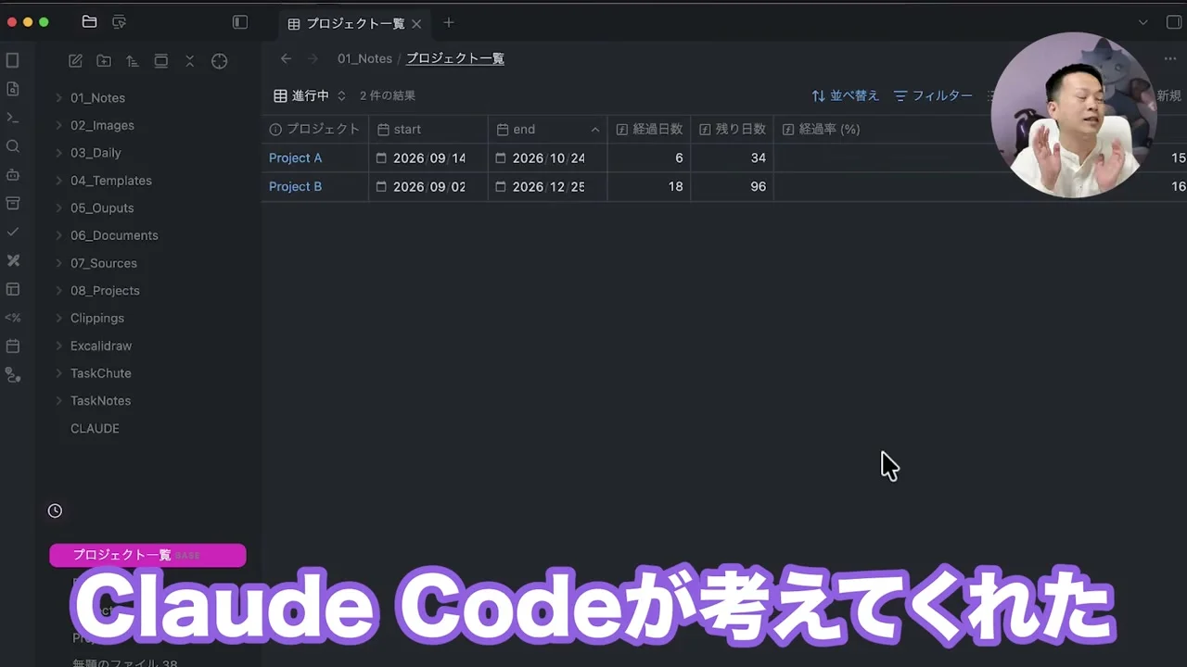Open the 進行中 view dropdown
The height and width of the screenshot is (667, 1187).
[x=310, y=95]
